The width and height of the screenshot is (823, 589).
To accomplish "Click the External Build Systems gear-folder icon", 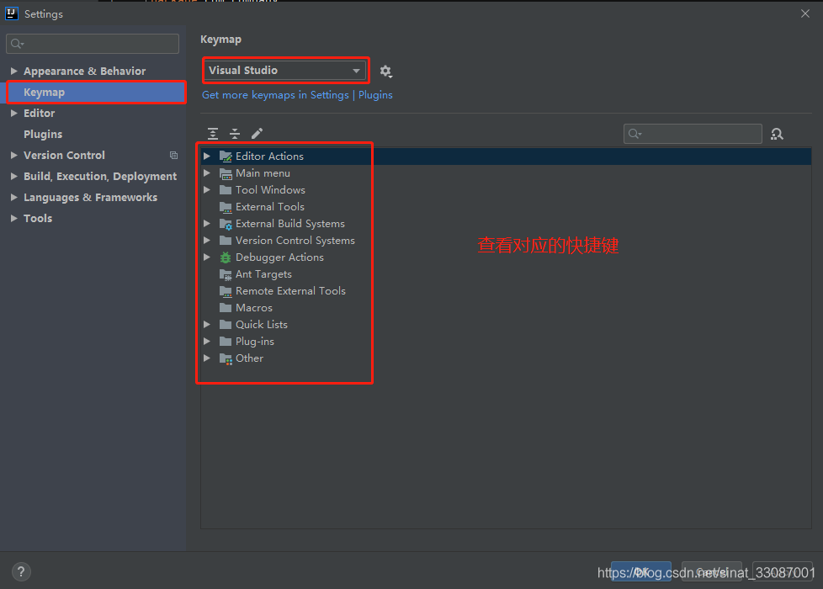I will (x=226, y=224).
